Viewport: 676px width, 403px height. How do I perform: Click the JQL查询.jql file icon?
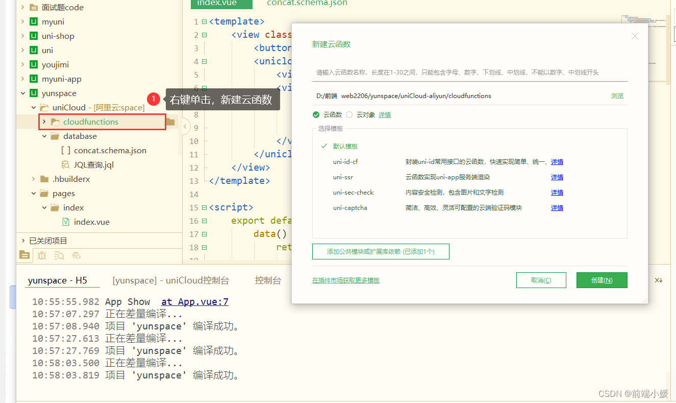pyautogui.click(x=66, y=164)
